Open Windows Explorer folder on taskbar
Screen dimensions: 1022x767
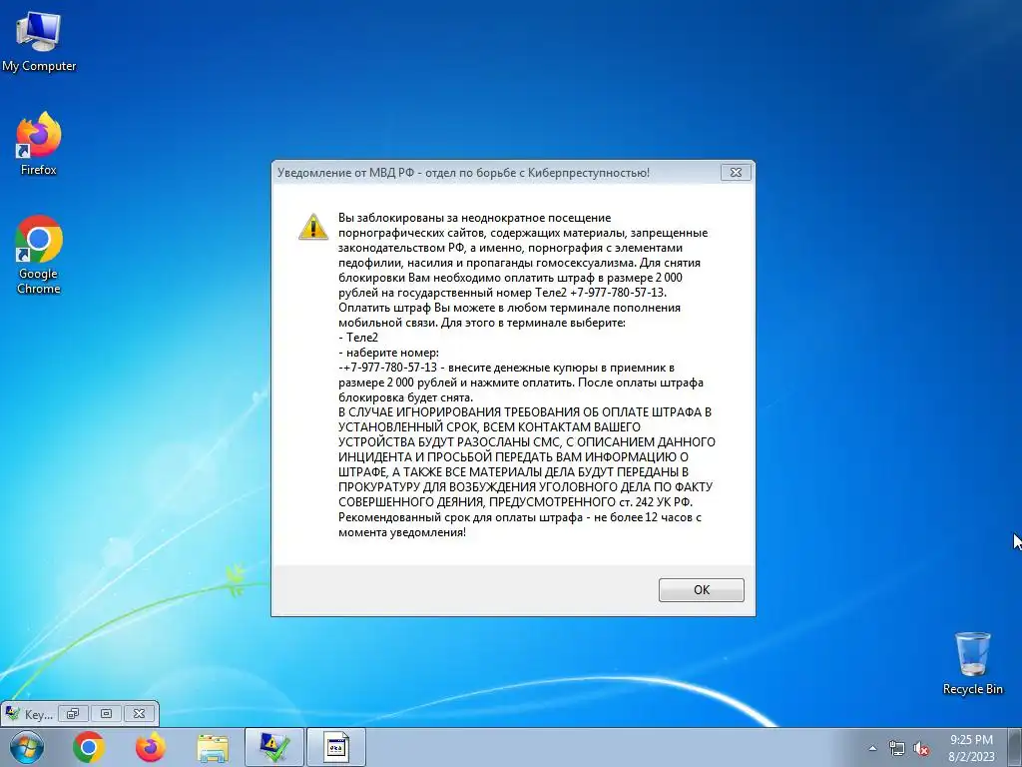click(213, 748)
